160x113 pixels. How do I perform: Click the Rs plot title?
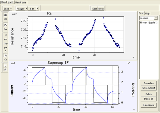click(x=49, y=13)
